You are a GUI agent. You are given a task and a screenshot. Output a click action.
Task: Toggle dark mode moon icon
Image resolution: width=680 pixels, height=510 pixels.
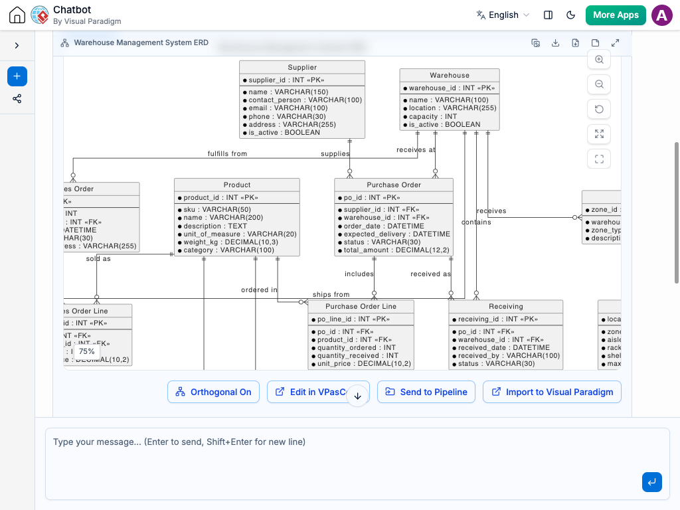pos(570,15)
